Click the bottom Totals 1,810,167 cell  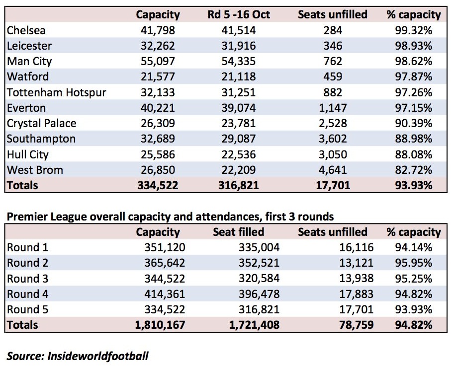(x=160, y=325)
